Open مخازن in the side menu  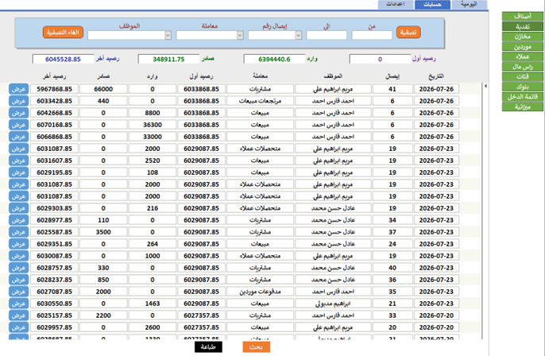tap(523, 37)
